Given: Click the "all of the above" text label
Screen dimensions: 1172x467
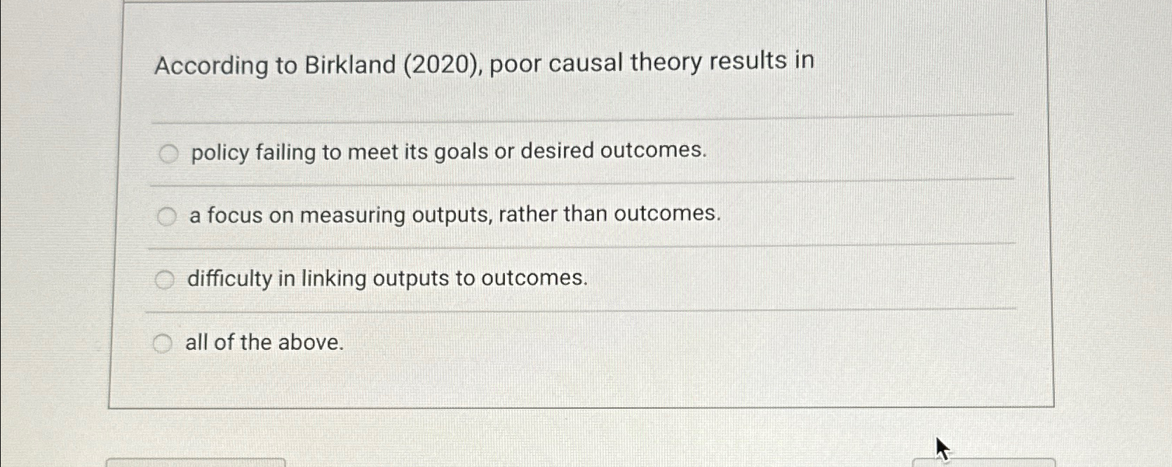Looking at the screenshot, I should 264,342.
